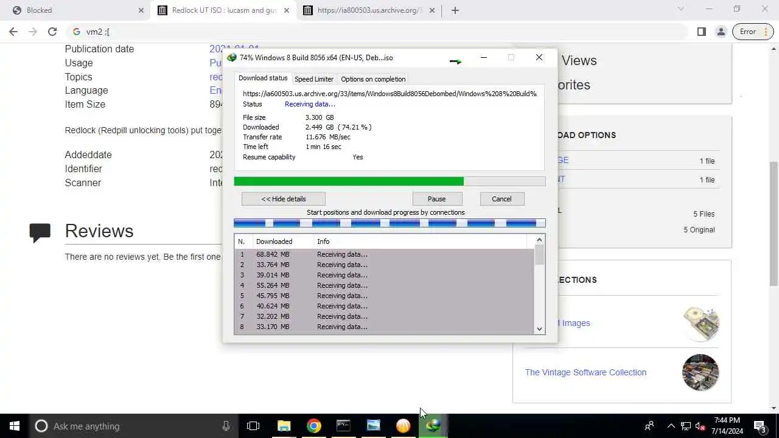779x438 pixels.
Task: Open the People icon in system tray
Action: pos(650,426)
